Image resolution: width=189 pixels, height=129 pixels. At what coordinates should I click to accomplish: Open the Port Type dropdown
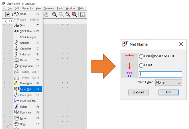pos(168,83)
